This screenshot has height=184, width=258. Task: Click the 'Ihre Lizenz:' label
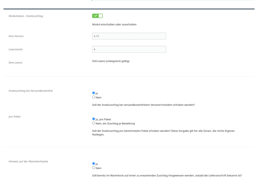(x=16, y=63)
